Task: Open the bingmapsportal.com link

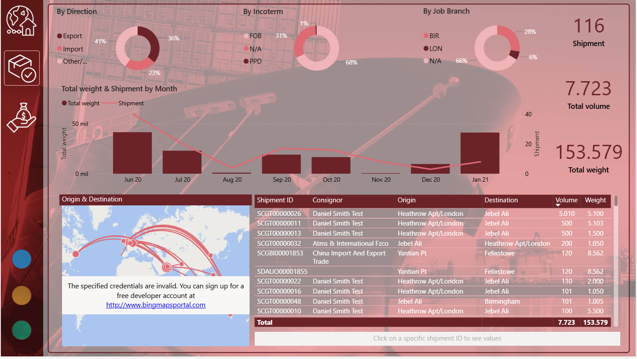Action: point(156,305)
